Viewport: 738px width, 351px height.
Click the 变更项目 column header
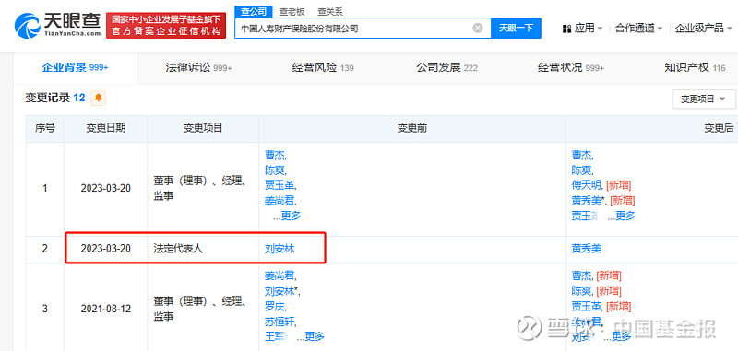[x=203, y=128]
